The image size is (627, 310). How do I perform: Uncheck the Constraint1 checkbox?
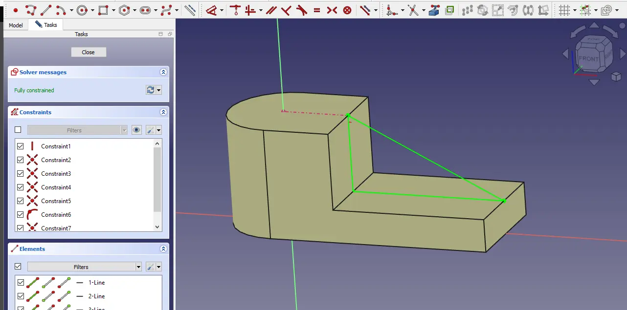[20, 146]
